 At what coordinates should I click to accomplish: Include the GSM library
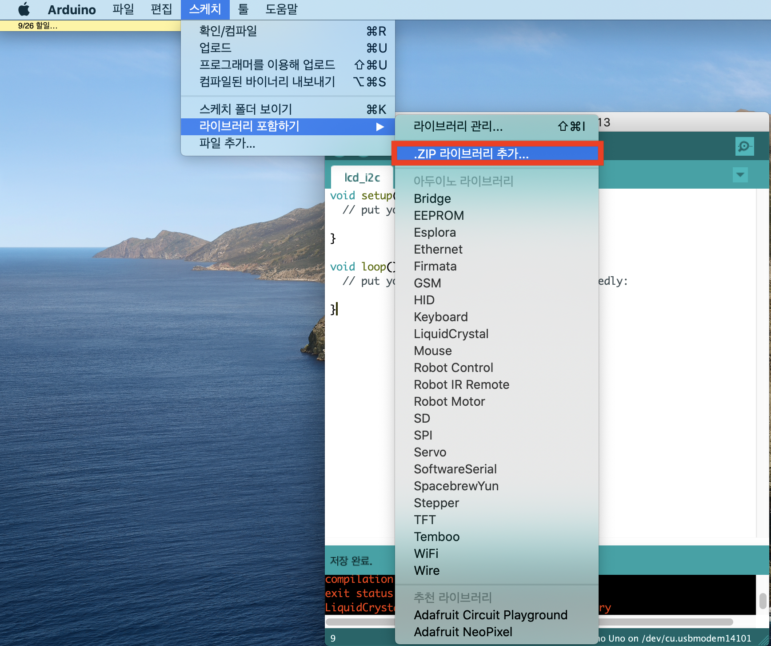coord(497,283)
